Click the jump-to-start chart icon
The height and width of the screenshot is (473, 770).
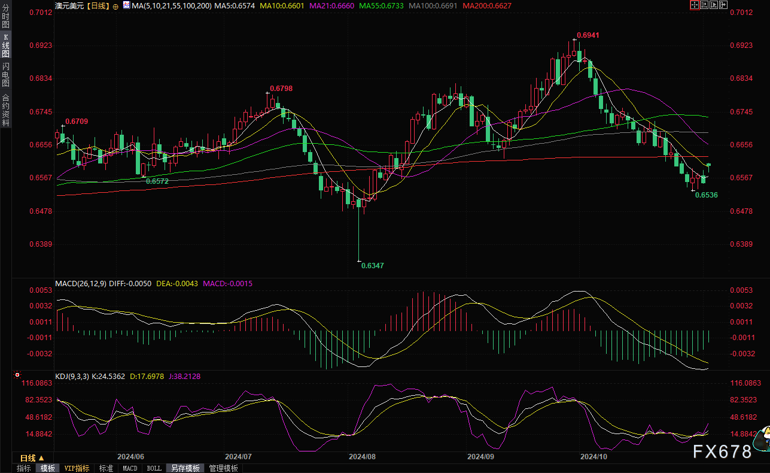pyautogui.click(x=705, y=5)
